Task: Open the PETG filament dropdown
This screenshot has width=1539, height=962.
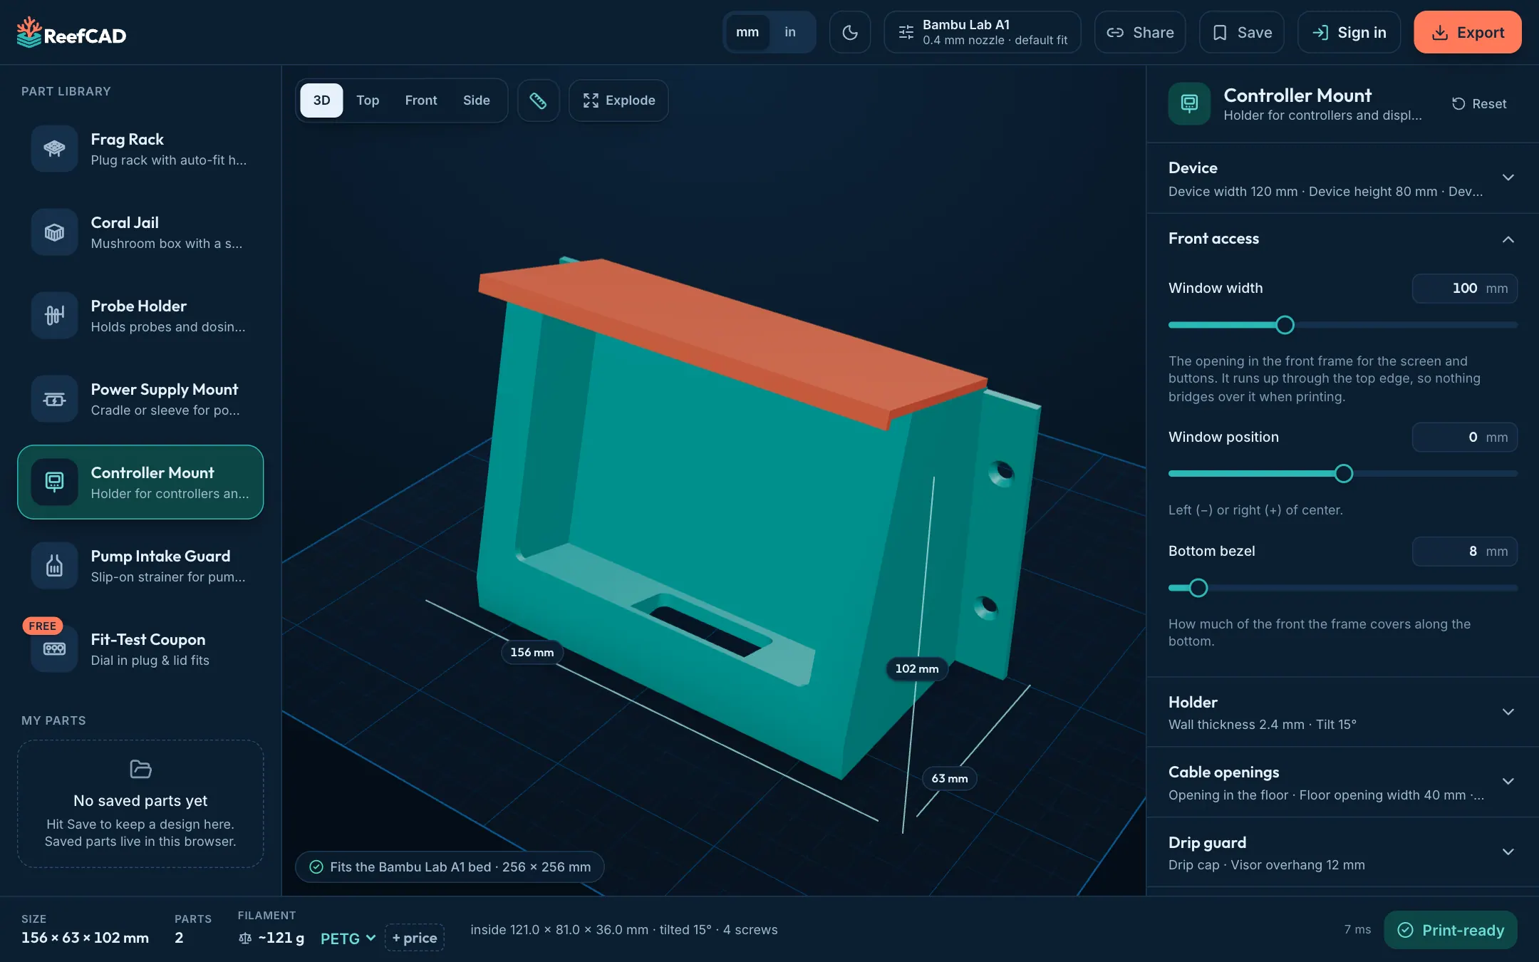Action: pos(348,938)
